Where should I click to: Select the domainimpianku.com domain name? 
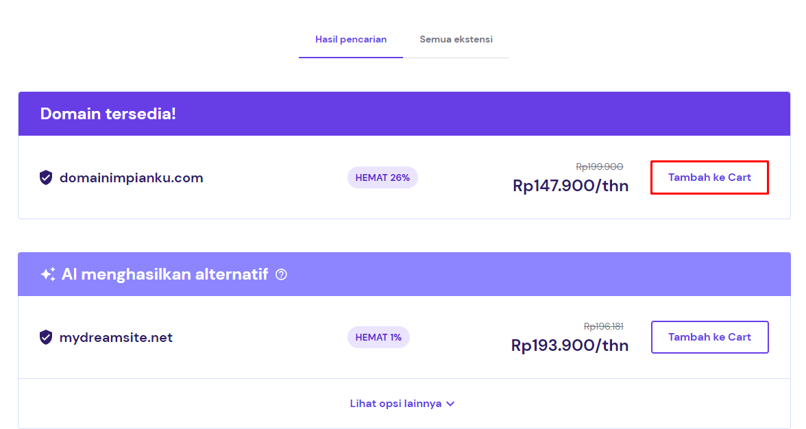[x=132, y=178]
